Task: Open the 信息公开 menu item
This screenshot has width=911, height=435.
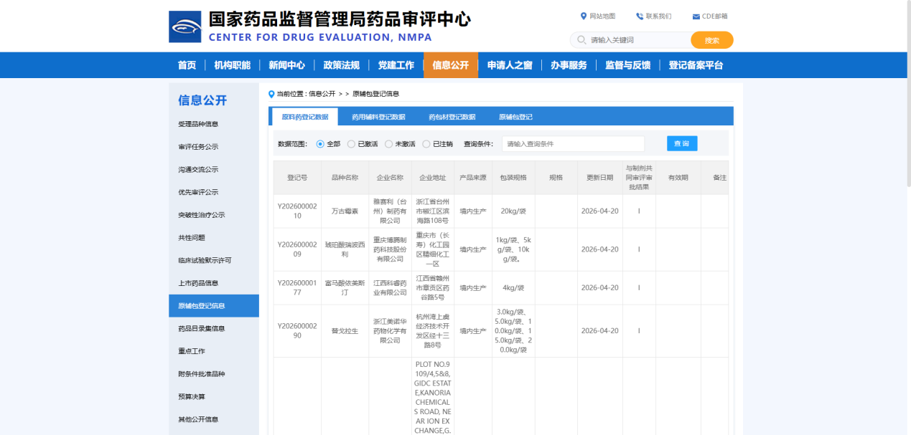Action: click(x=451, y=65)
